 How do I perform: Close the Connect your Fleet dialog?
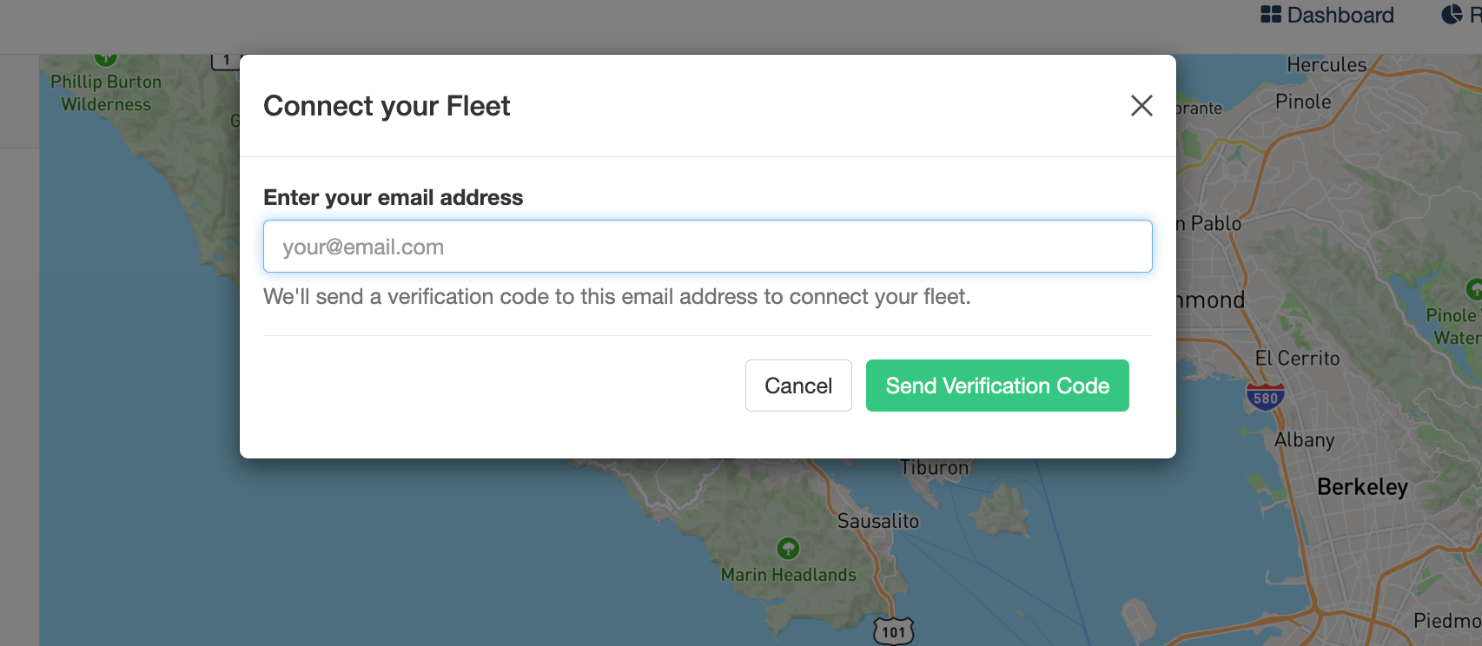tap(1141, 106)
